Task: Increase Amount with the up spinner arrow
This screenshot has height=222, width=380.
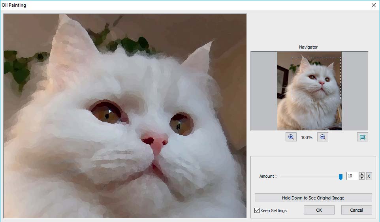Action: 361,174
